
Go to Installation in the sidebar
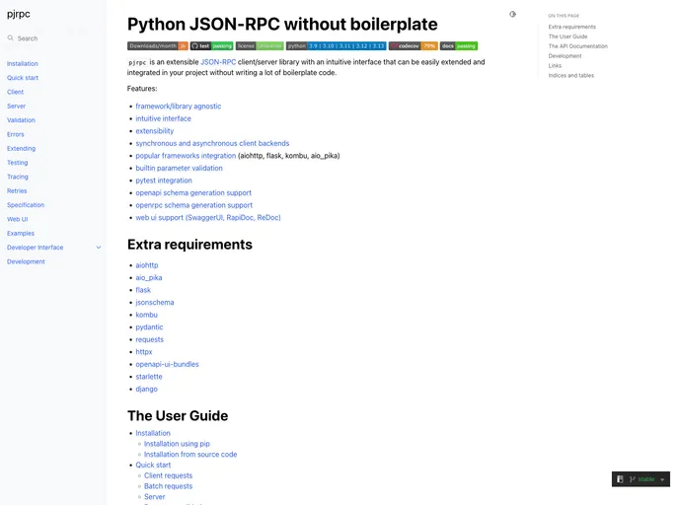click(23, 63)
